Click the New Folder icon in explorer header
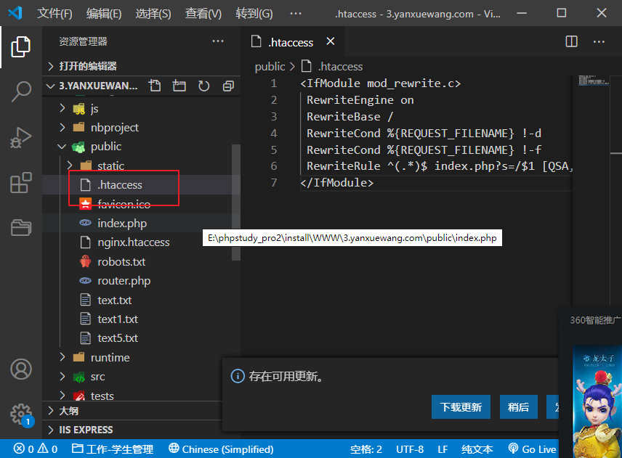This screenshot has width=622, height=458. pyautogui.click(x=179, y=86)
